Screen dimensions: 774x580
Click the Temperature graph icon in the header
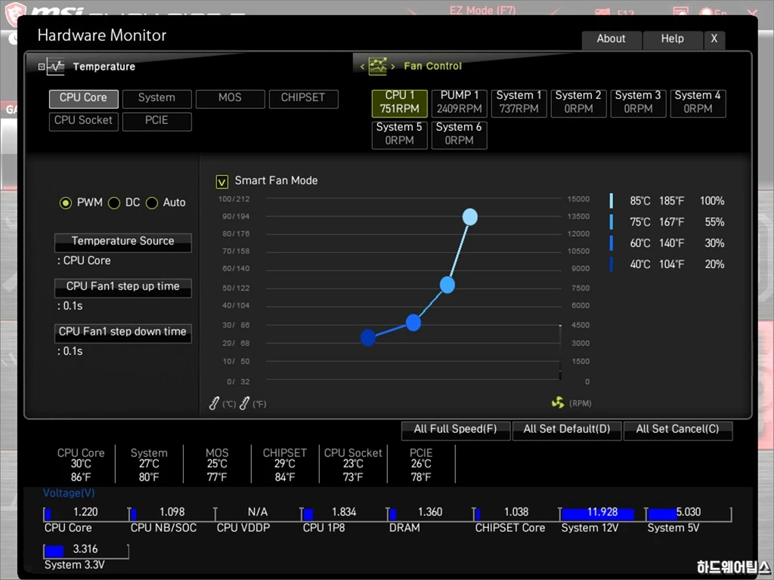pyautogui.click(x=56, y=66)
